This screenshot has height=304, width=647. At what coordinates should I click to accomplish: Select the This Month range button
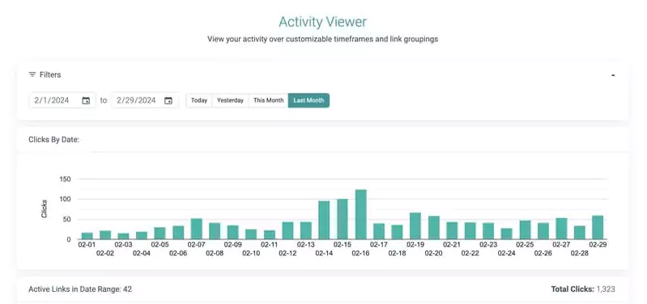[x=268, y=100]
